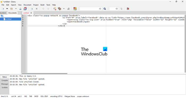This screenshot has width=186, height=98.
Task: Open the Build menu
Action: [42, 5]
